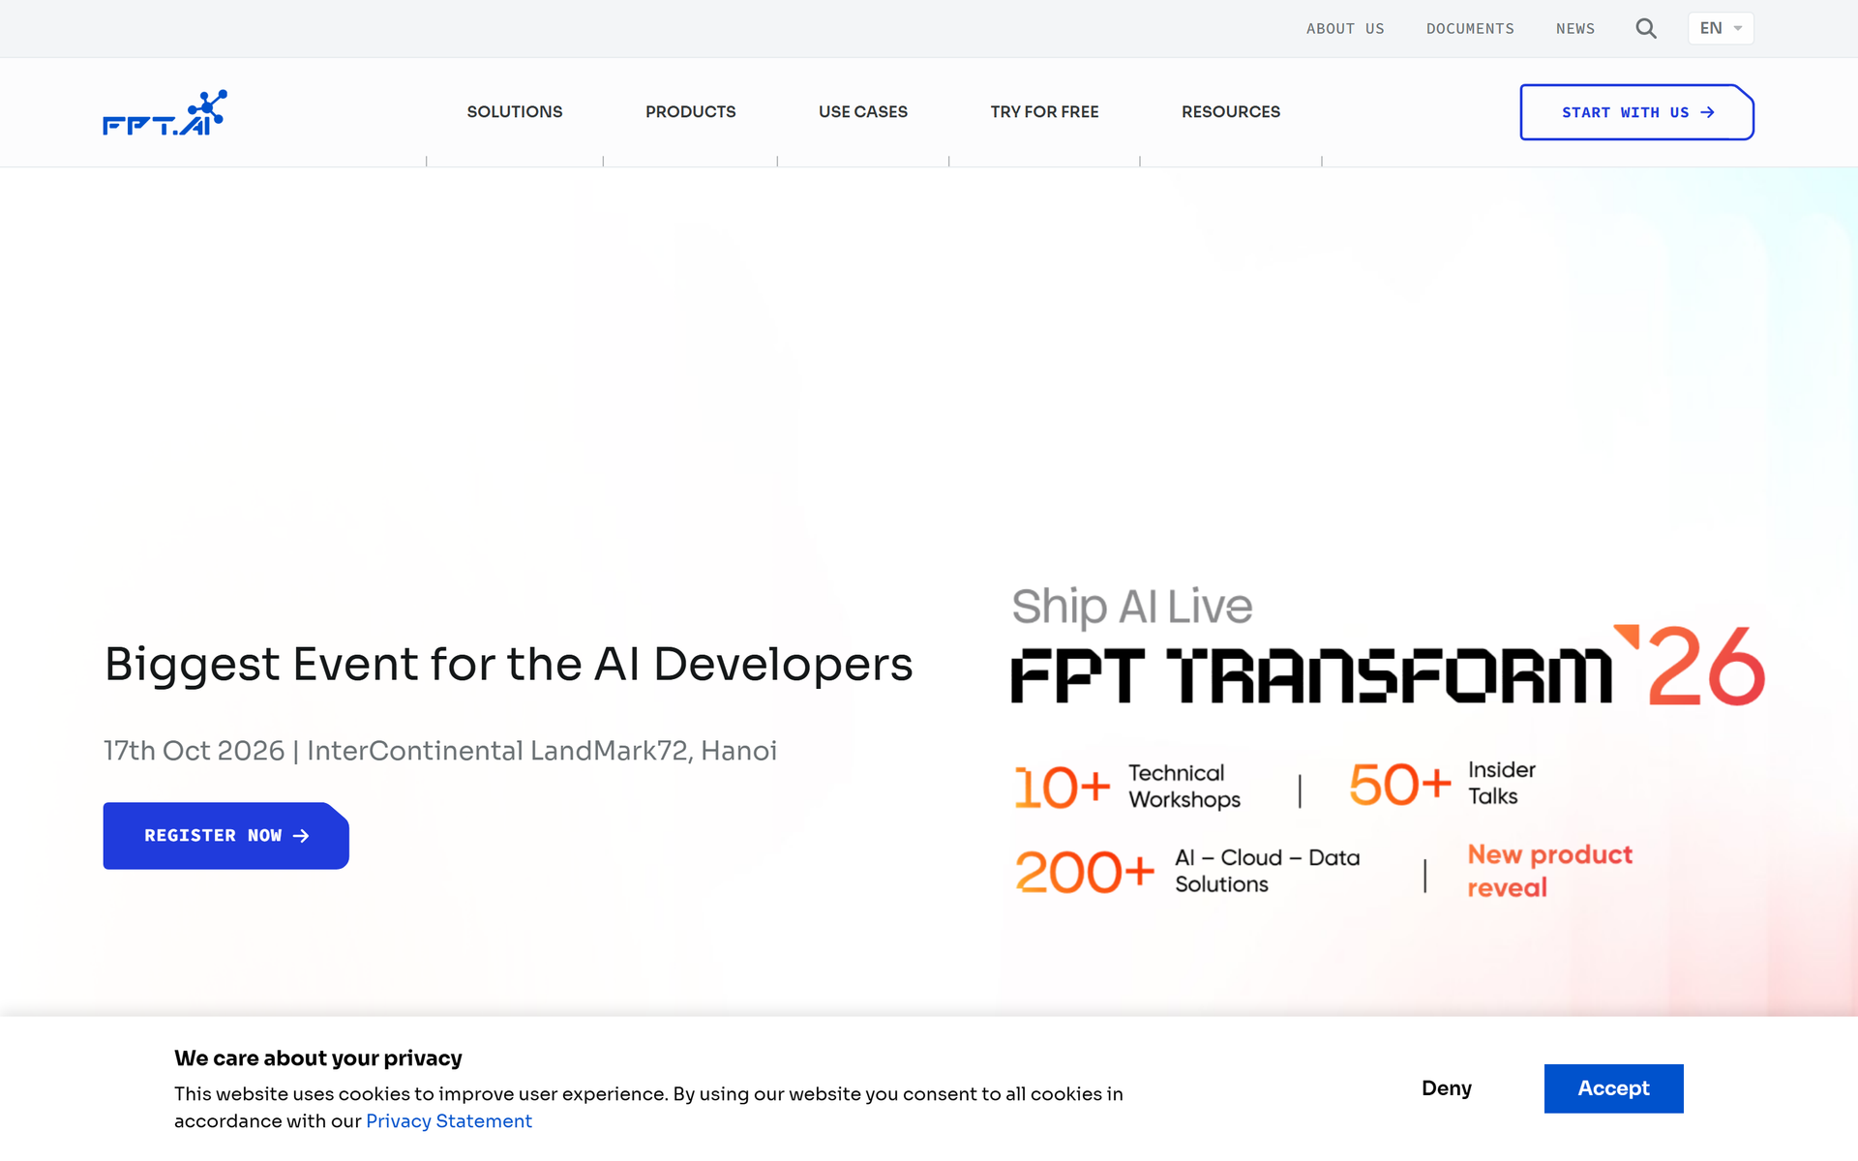The height and width of the screenshot is (1161, 1858).
Task: Click the 'Technical Workshops' text
Action: click(1184, 787)
